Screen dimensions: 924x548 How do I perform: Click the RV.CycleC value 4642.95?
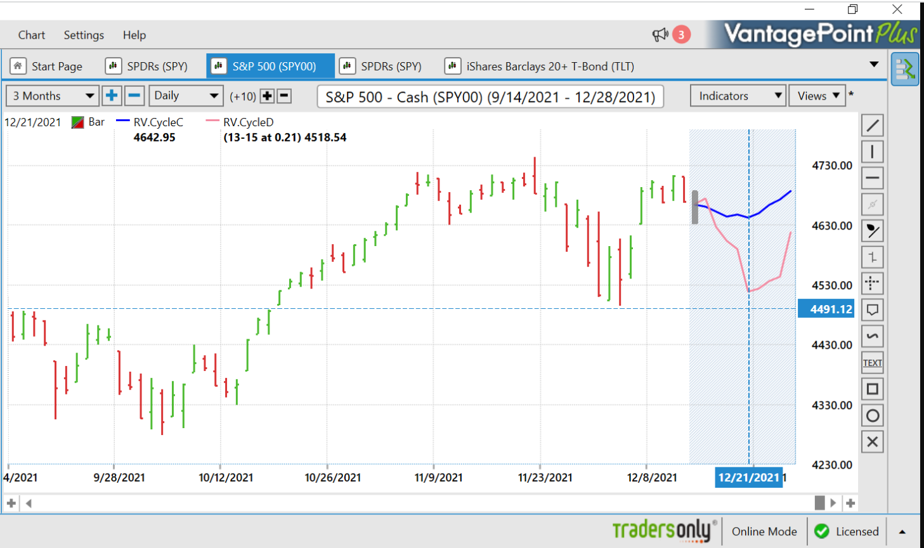click(x=154, y=137)
